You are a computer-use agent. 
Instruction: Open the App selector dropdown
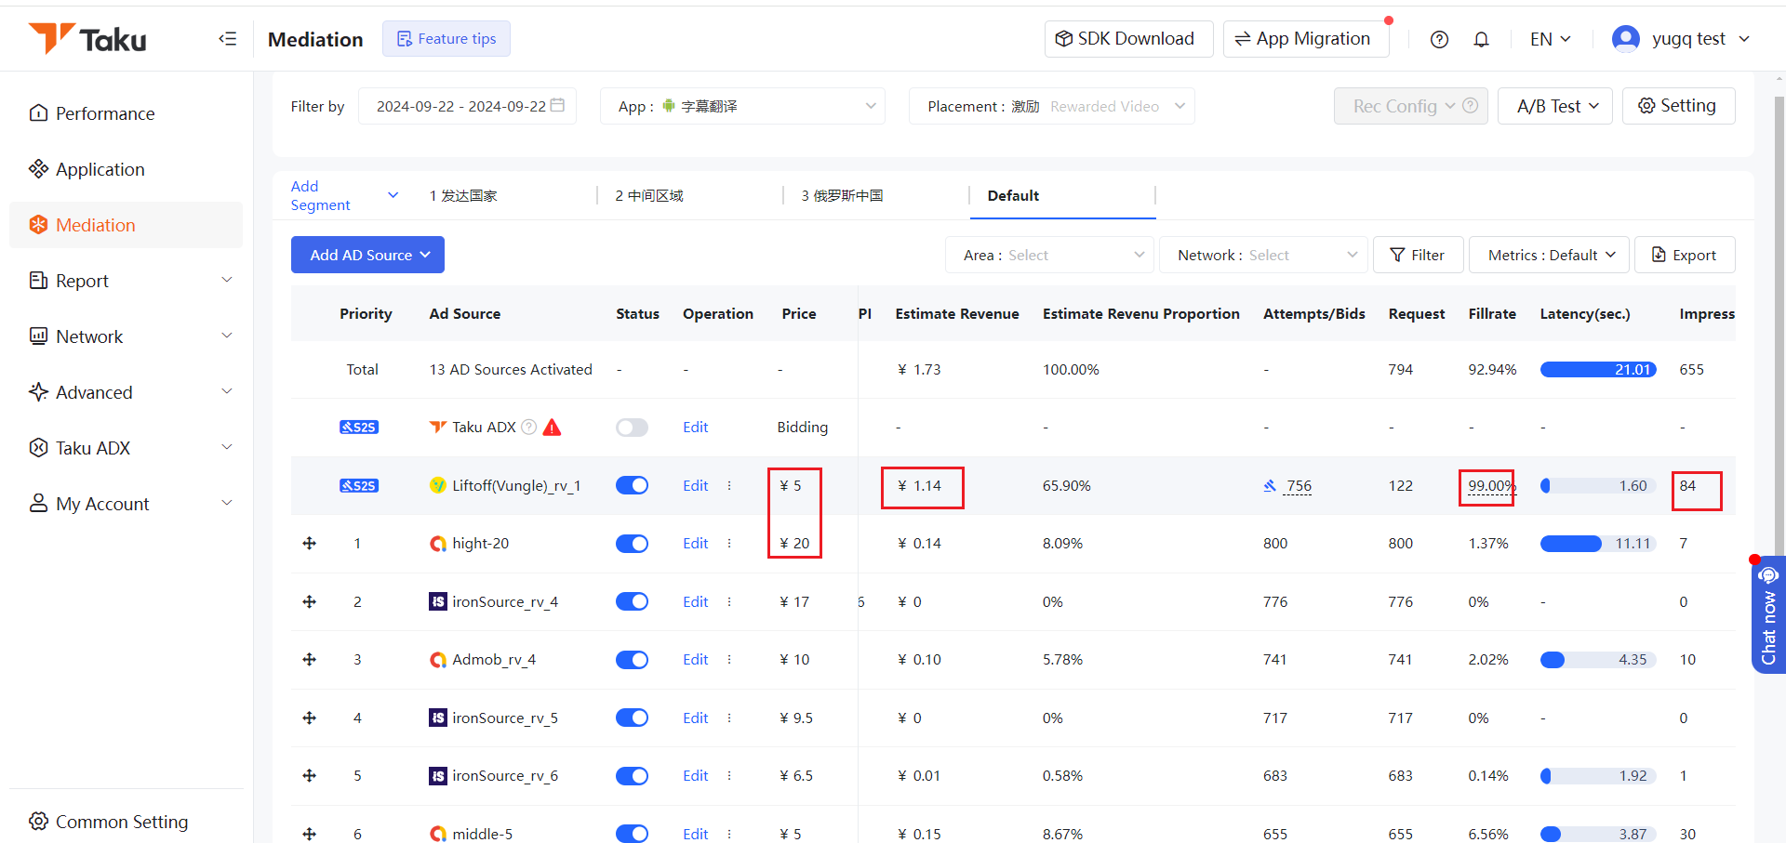[x=742, y=106]
